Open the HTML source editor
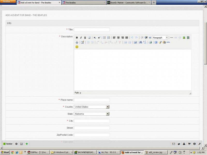 point(168,42)
